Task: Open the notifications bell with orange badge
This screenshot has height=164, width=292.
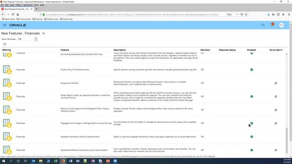Action: 272,25
